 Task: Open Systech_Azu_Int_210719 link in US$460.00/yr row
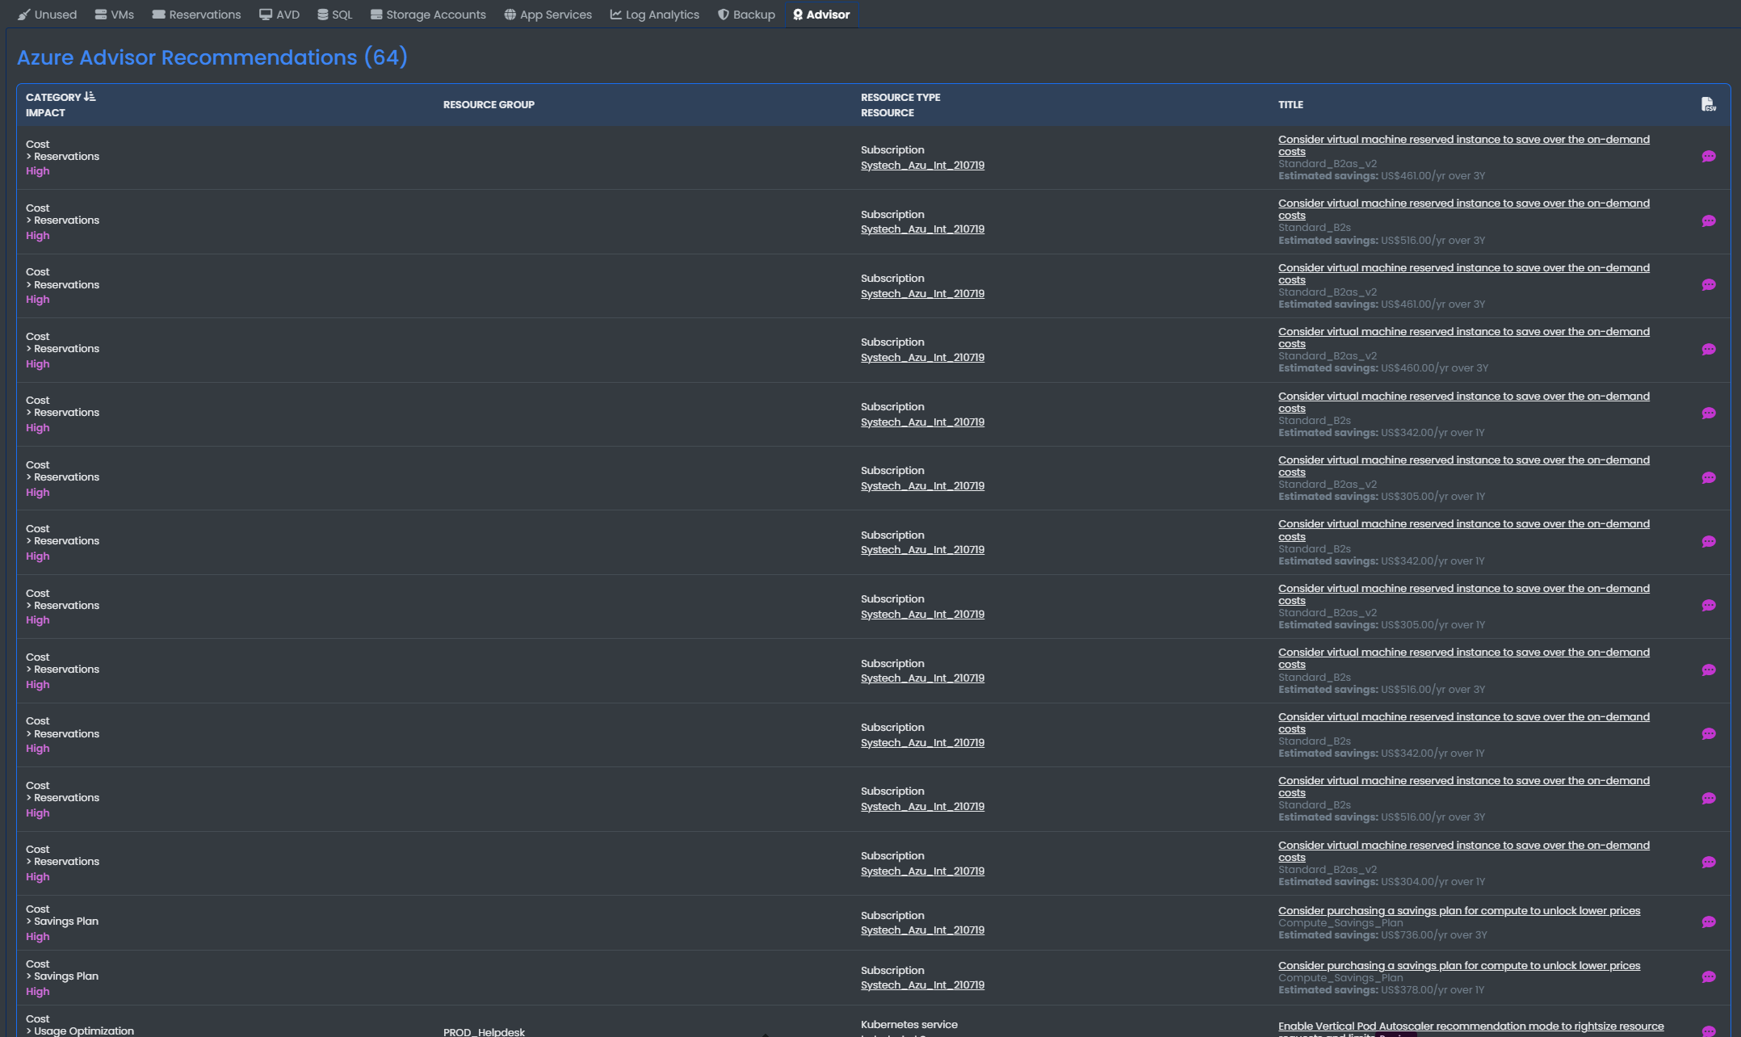pos(922,357)
